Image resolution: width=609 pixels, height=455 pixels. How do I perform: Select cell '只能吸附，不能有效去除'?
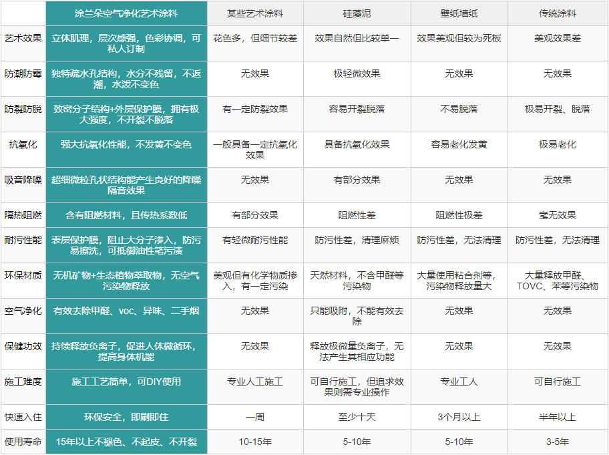[357, 316]
